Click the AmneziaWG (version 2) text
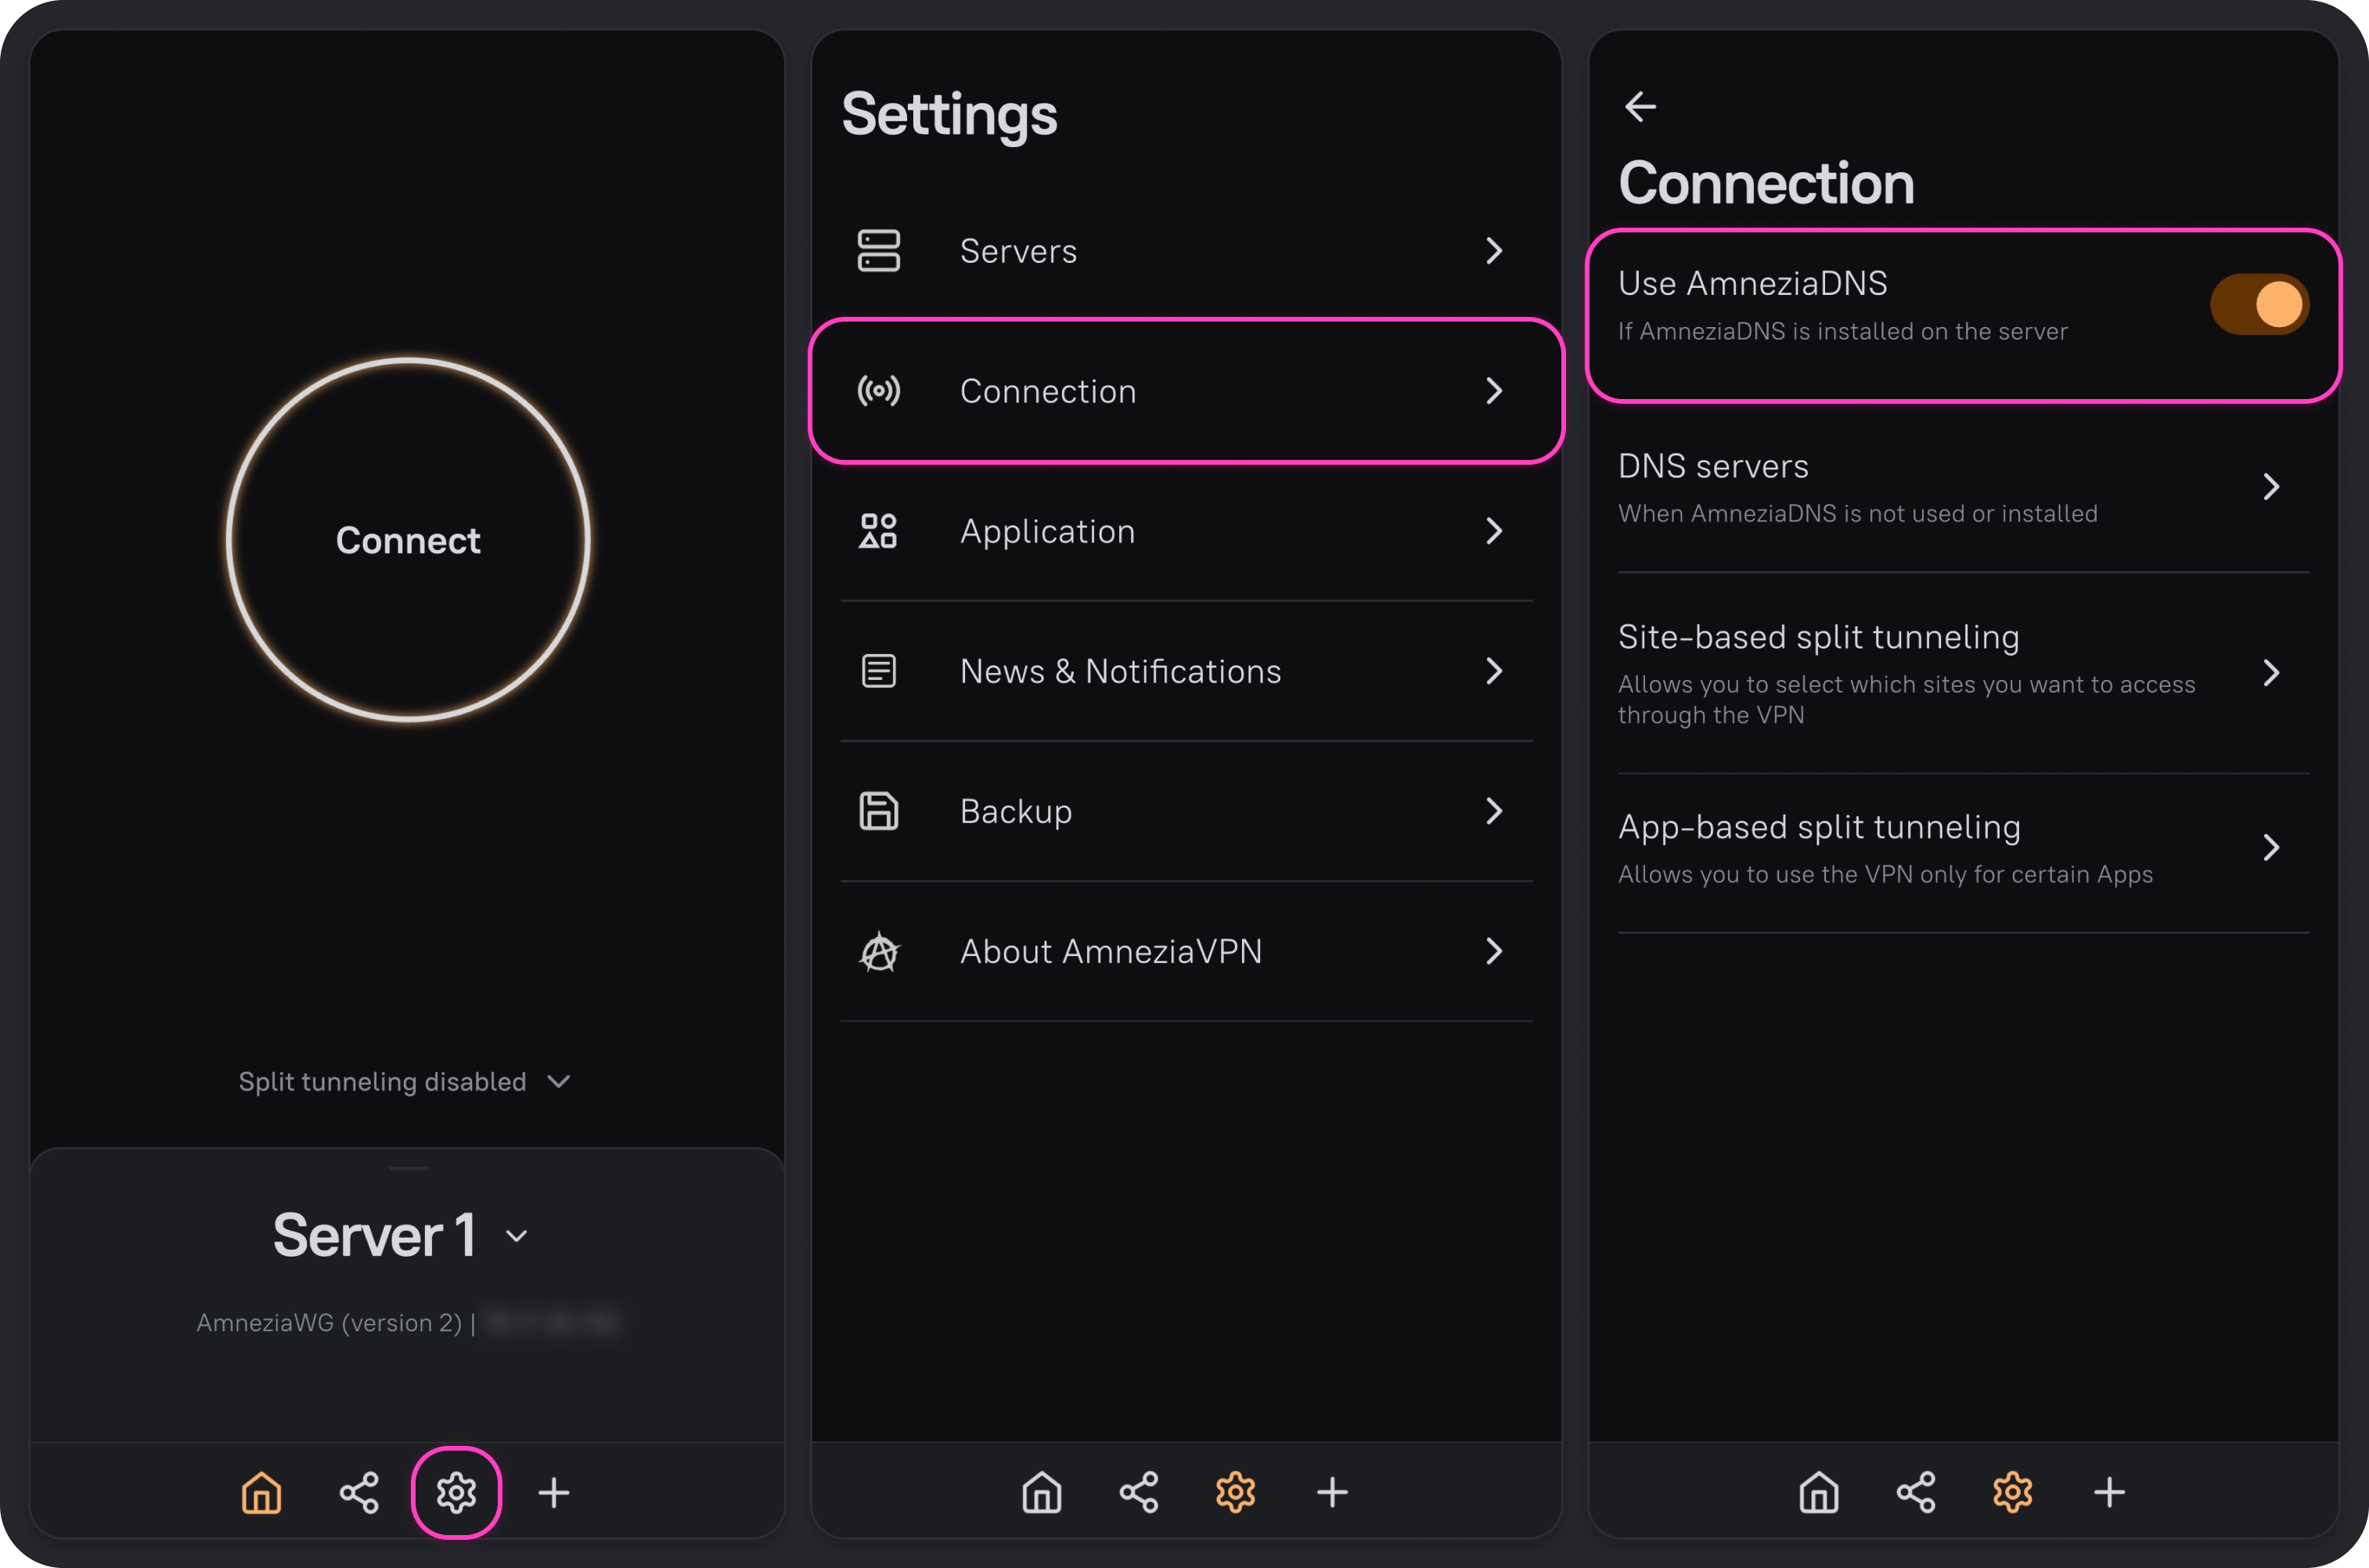Viewport: 2369px width, 1568px height. [329, 1323]
